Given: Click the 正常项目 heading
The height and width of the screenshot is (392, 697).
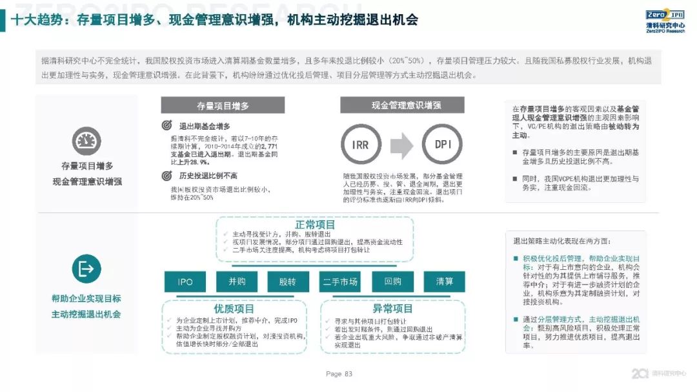Looking at the screenshot, I should click(315, 225).
